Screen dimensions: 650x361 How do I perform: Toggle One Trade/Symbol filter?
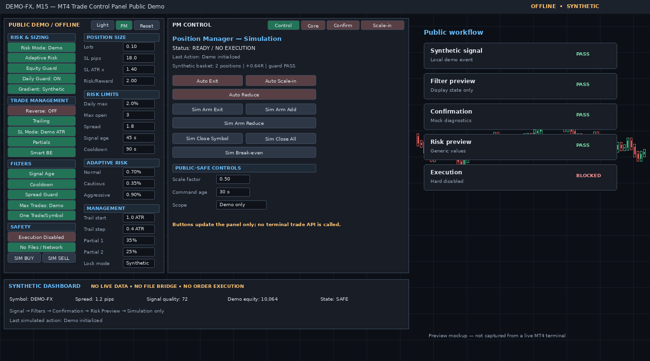tap(42, 216)
